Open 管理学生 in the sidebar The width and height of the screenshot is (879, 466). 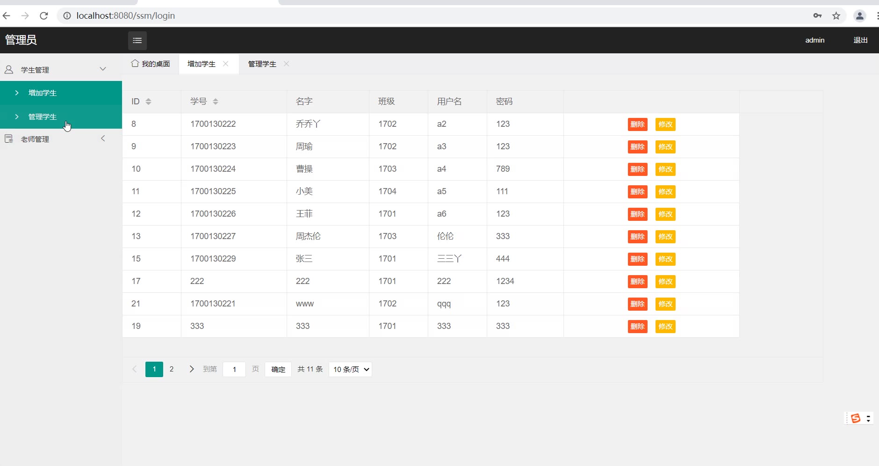click(61, 116)
